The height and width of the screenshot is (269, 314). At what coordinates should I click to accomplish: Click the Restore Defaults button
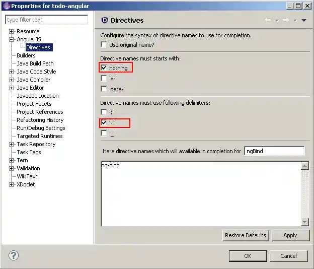246,235
